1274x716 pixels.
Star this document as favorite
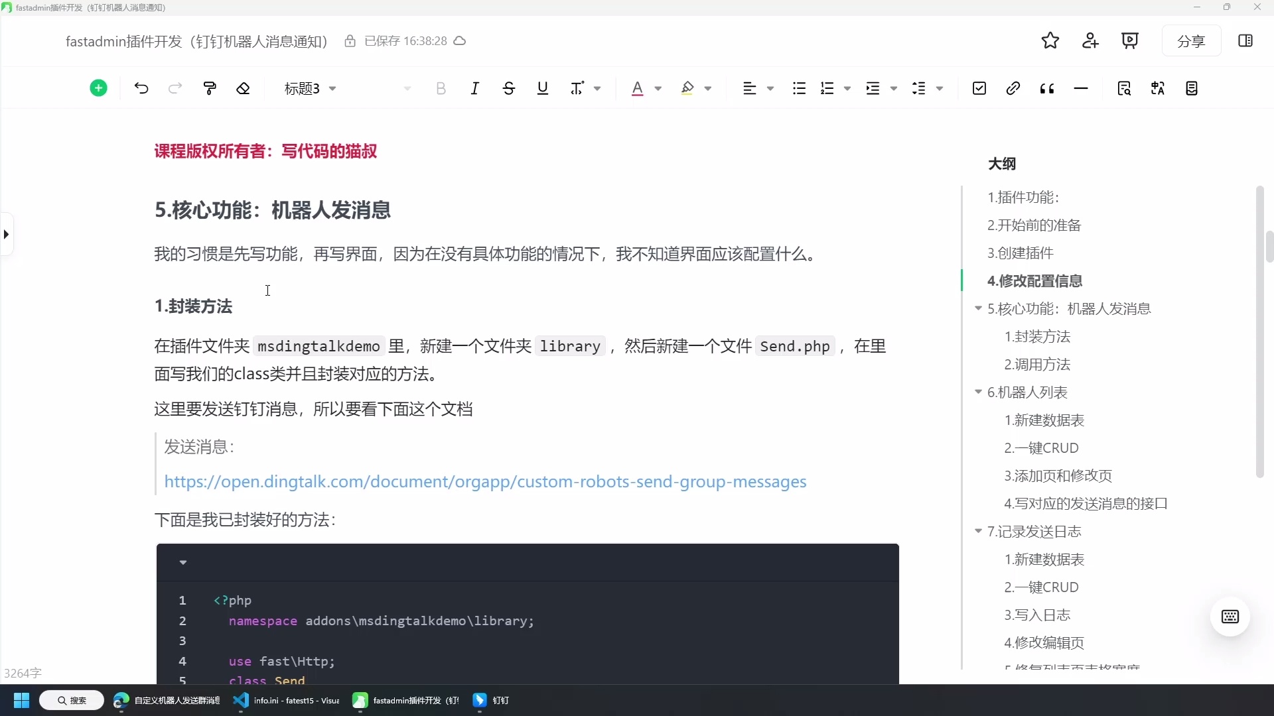point(1050,40)
